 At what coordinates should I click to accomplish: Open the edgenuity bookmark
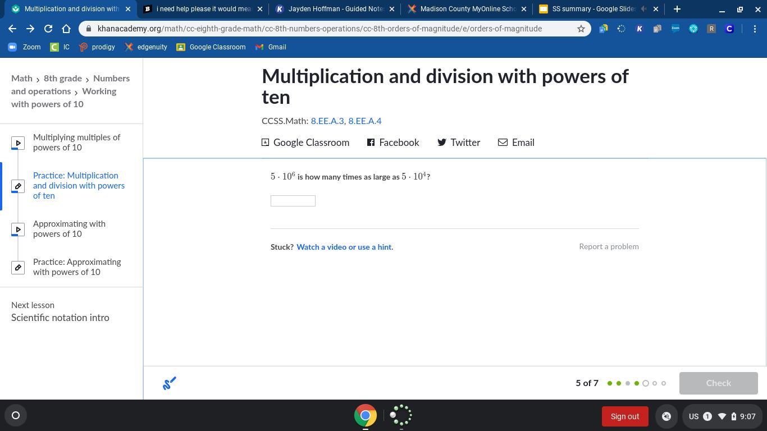tap(146, 47)
